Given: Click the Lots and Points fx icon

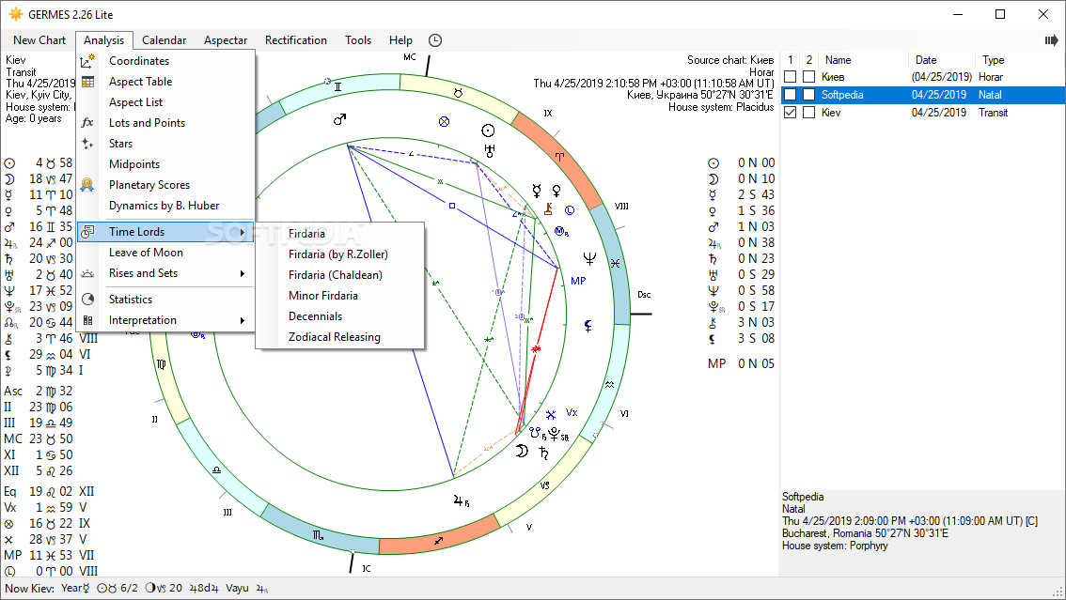Looking at the screenshot, I should (87, 123).
